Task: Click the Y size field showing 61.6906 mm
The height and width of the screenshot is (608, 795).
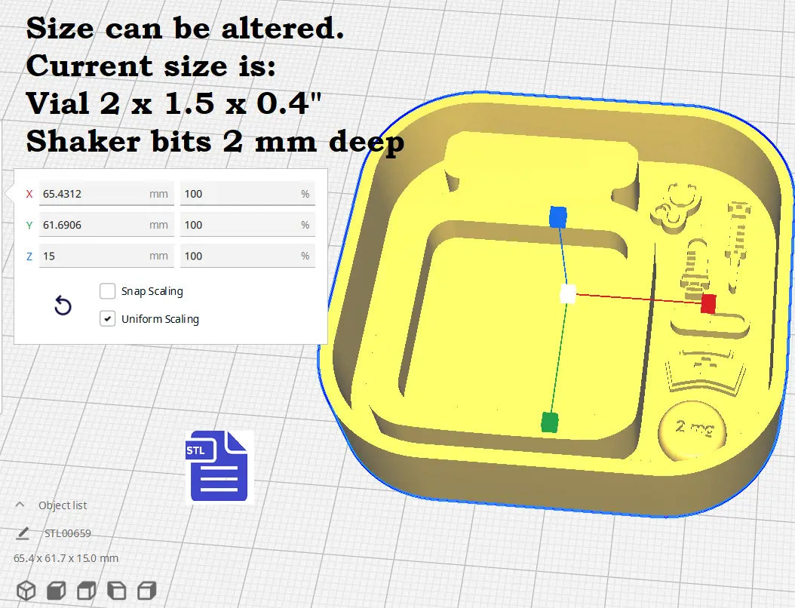Action: pyautogui.click(x=94, y=225)
